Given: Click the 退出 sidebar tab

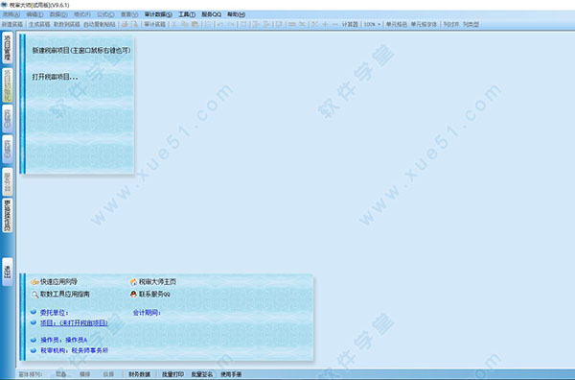Looking at the screenshot, I should coord(8,272).
